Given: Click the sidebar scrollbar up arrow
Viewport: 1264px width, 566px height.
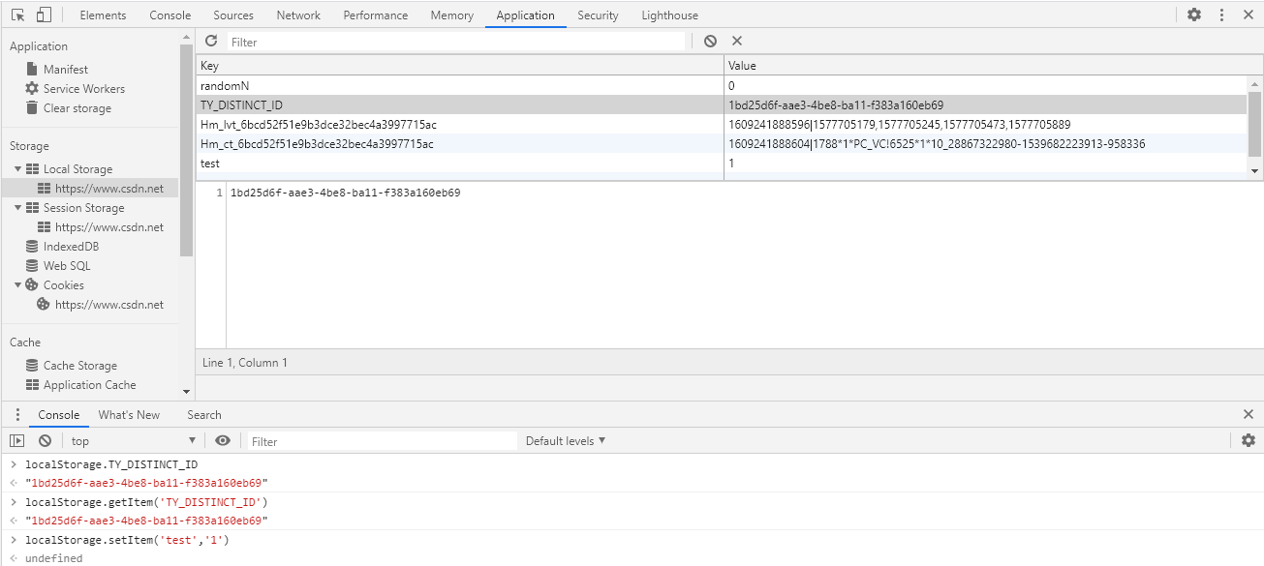Looking at the screenshot, I should point(186,38).
